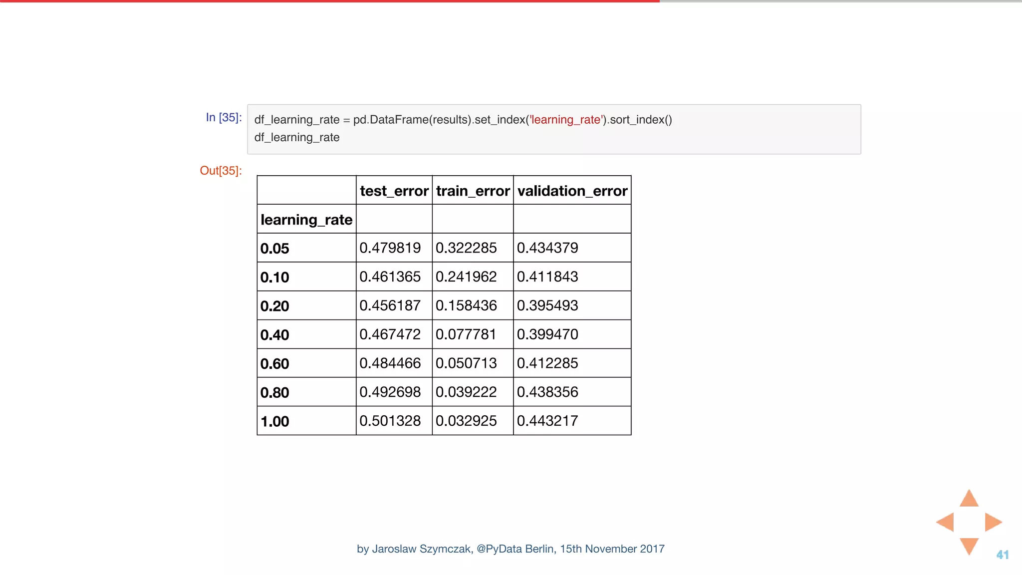
Task: Click the second code line df_learning_rate
Action: click(297, 138)
